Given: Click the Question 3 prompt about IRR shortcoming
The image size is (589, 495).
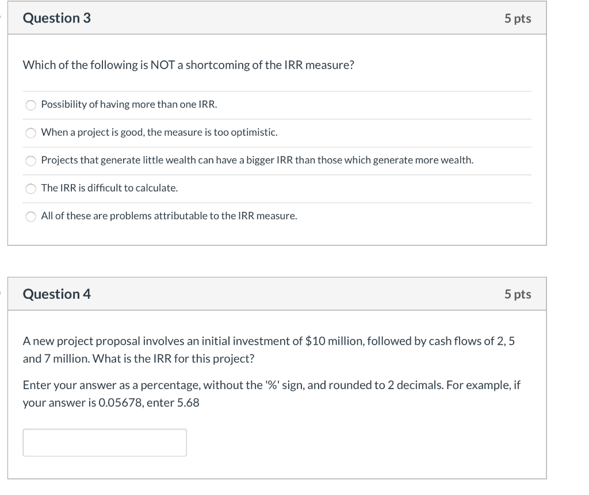Looking at the screenshot, I should [189, 65].
